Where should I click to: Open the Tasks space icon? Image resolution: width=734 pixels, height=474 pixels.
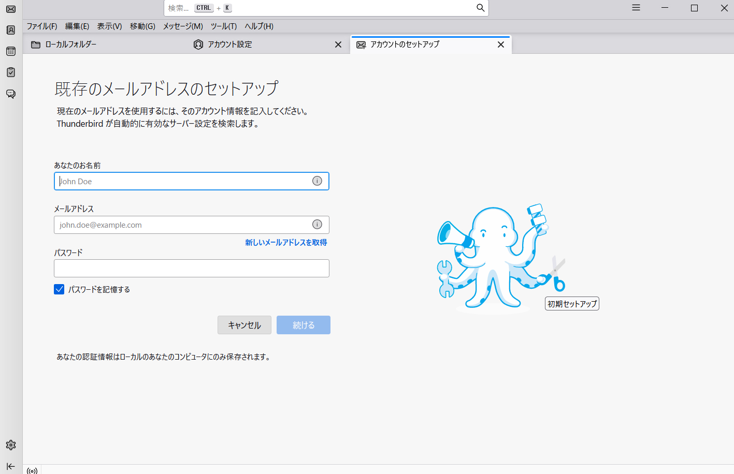[x=11, y=72]
